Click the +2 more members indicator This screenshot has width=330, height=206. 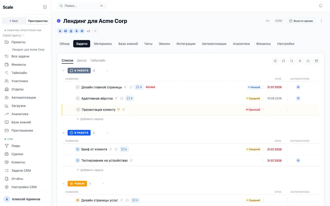click(88, 31)
